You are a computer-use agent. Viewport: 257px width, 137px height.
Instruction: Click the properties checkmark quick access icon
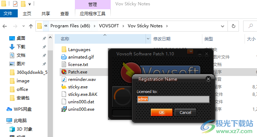point(15,4)
